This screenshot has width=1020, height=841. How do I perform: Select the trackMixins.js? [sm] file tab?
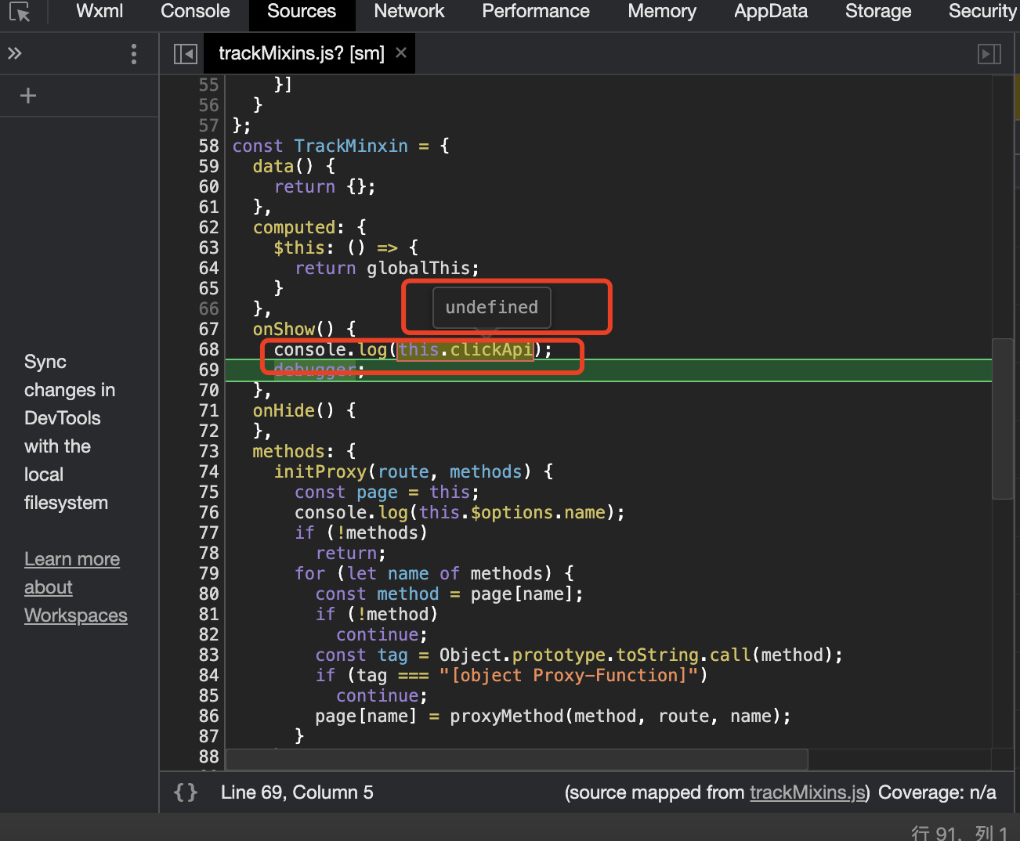tap(302, 53)
